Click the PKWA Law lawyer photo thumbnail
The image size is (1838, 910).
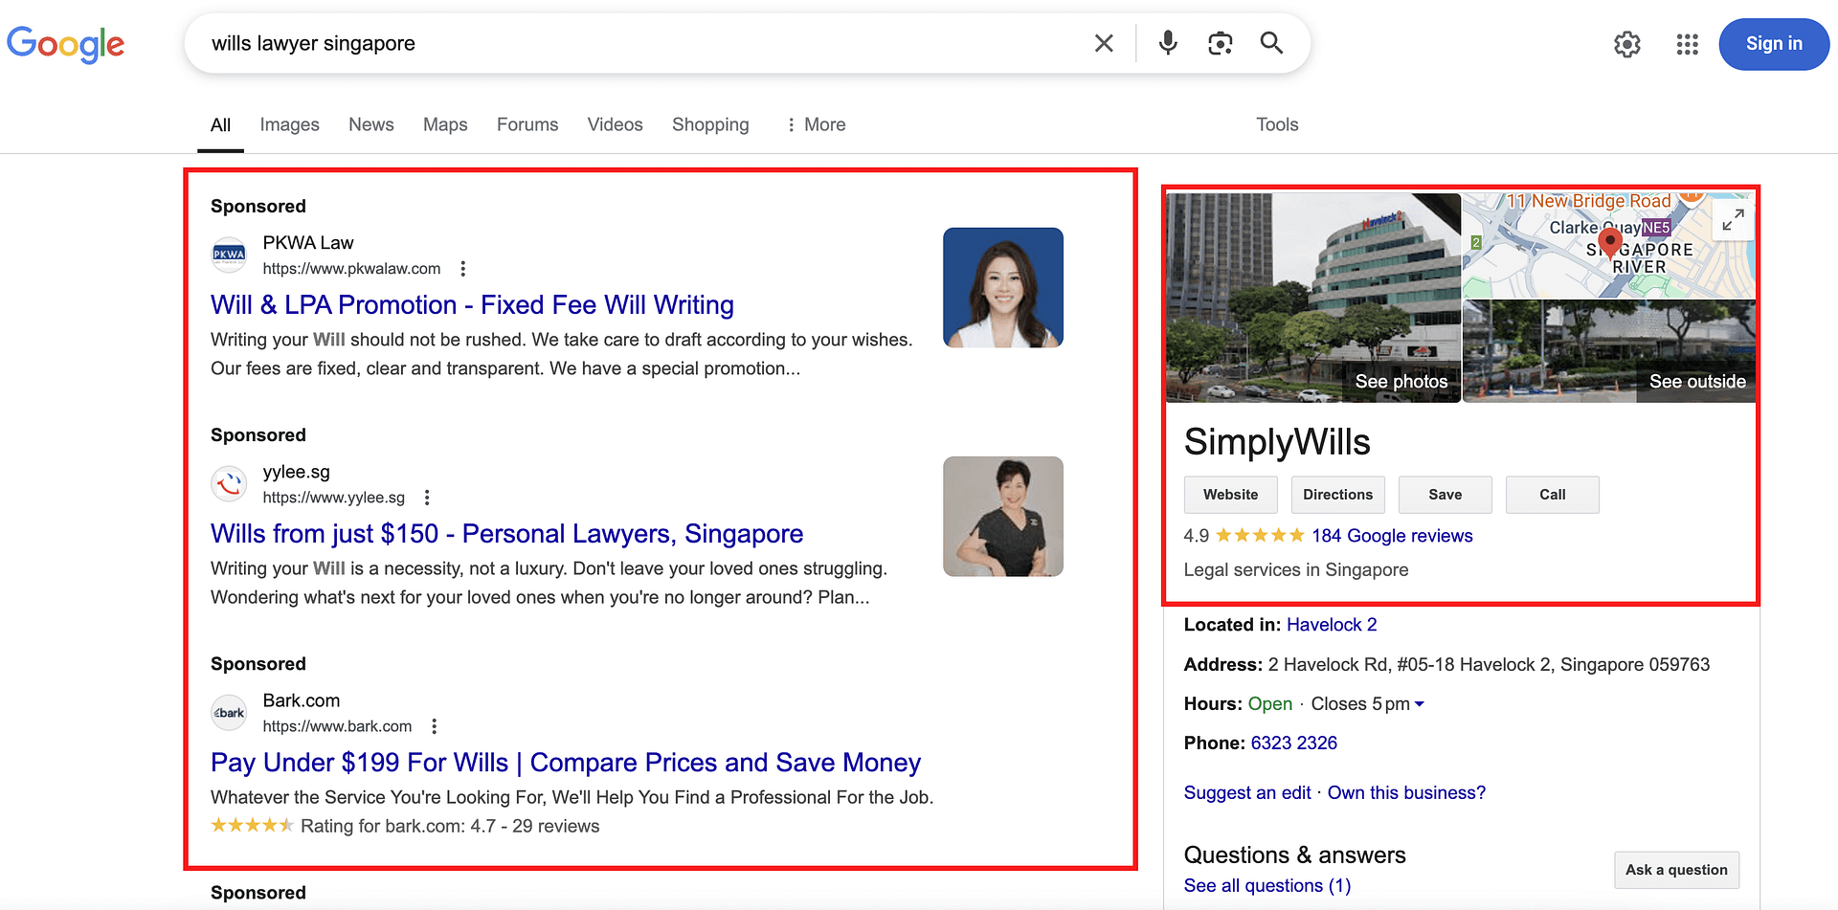point(1003,287)
